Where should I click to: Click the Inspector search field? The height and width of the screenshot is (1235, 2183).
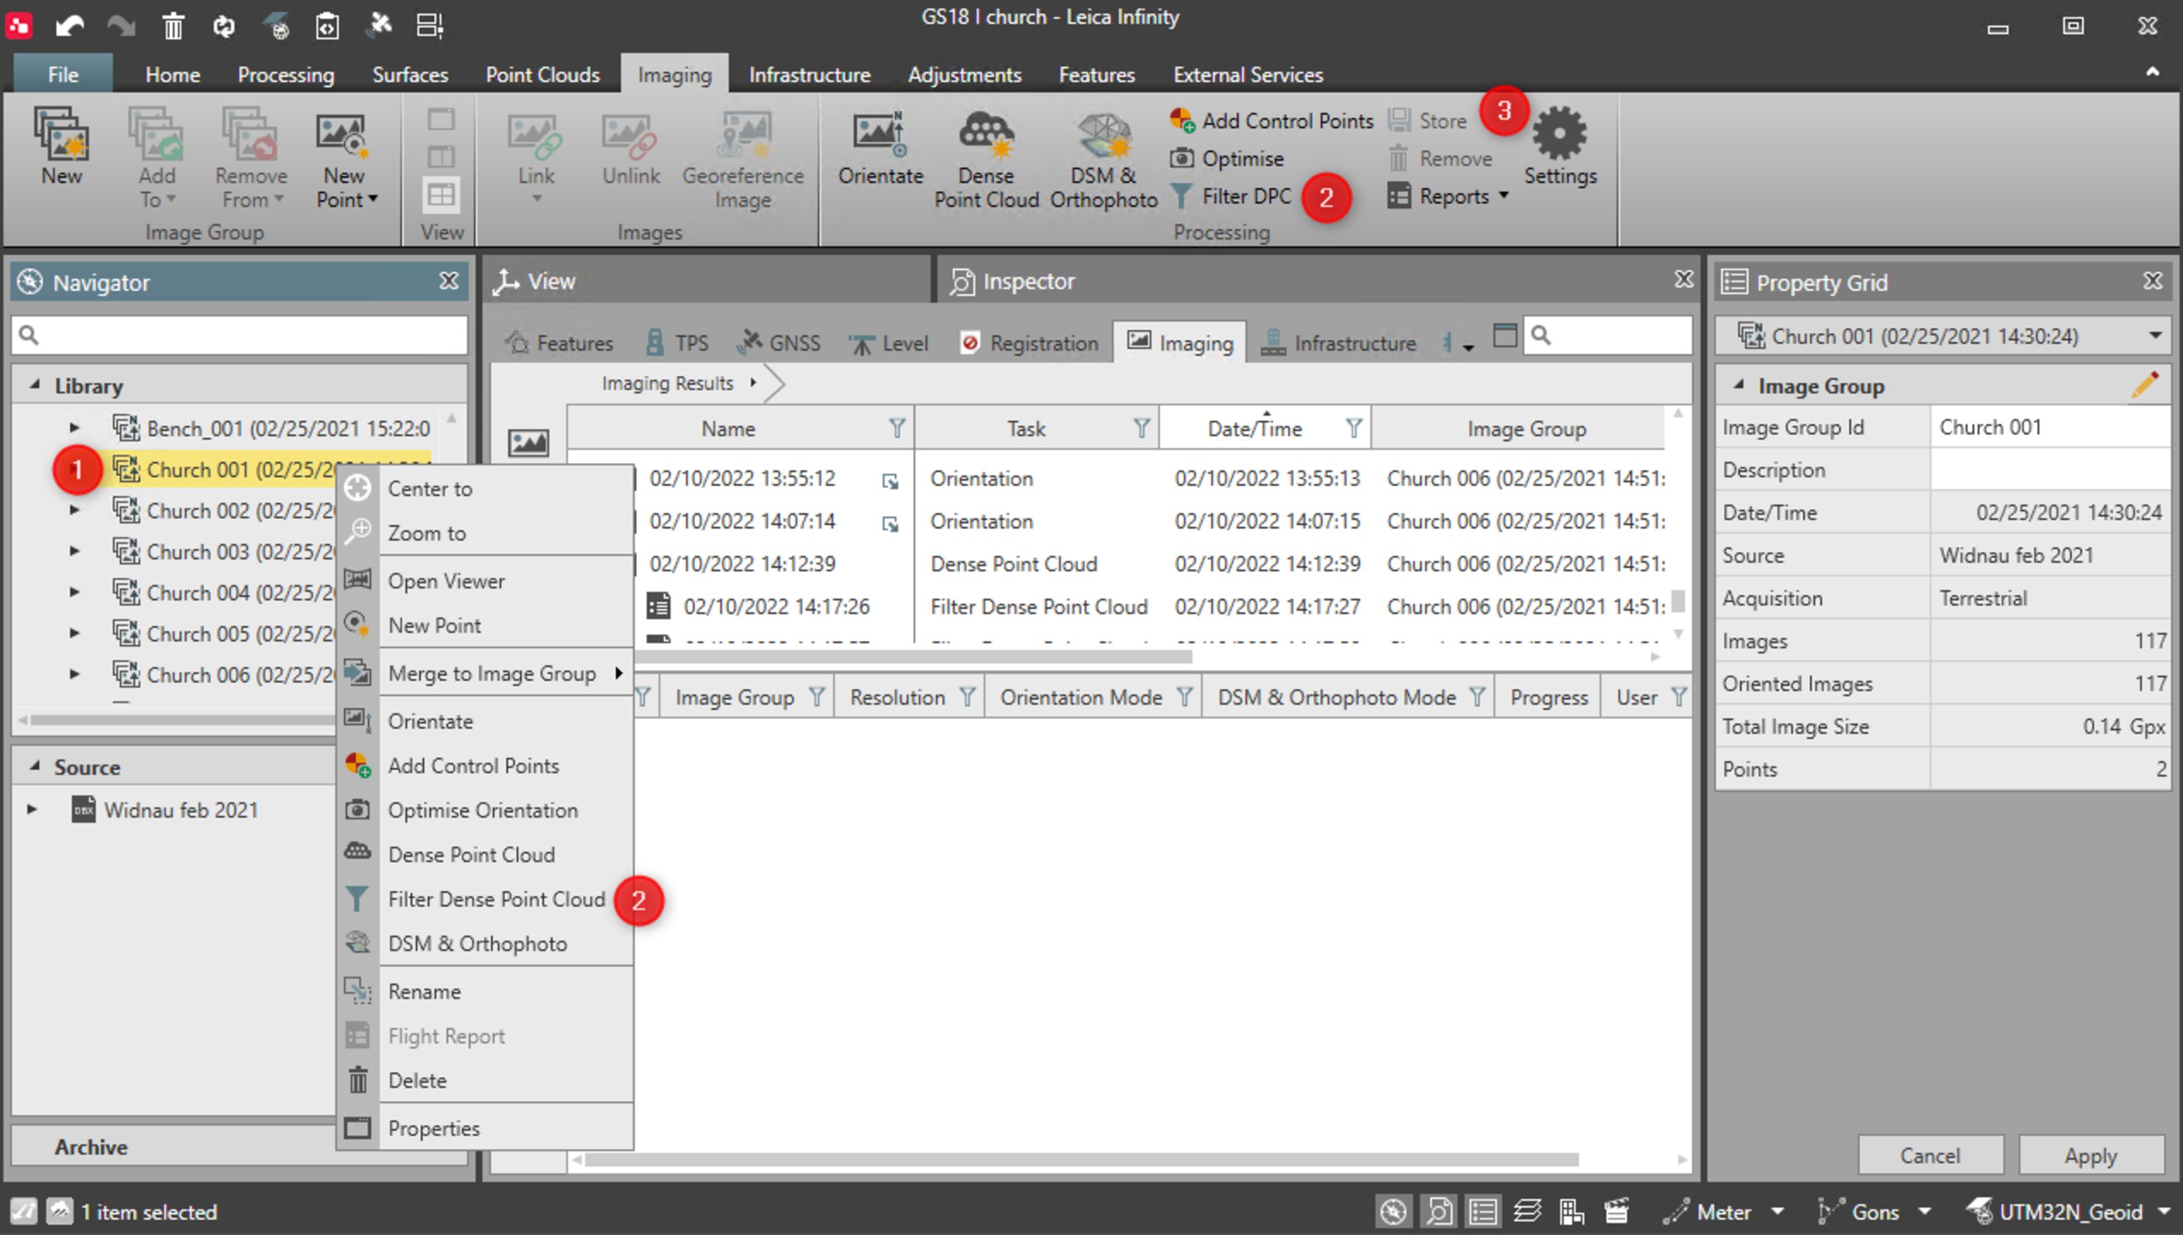pos(1607,336)
